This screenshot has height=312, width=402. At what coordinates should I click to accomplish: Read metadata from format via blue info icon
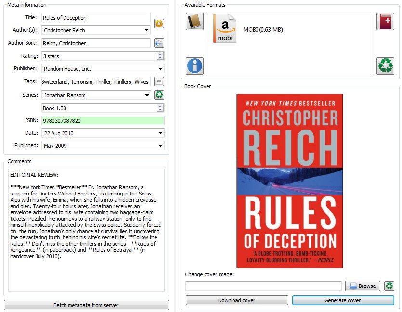pos(195,66)
